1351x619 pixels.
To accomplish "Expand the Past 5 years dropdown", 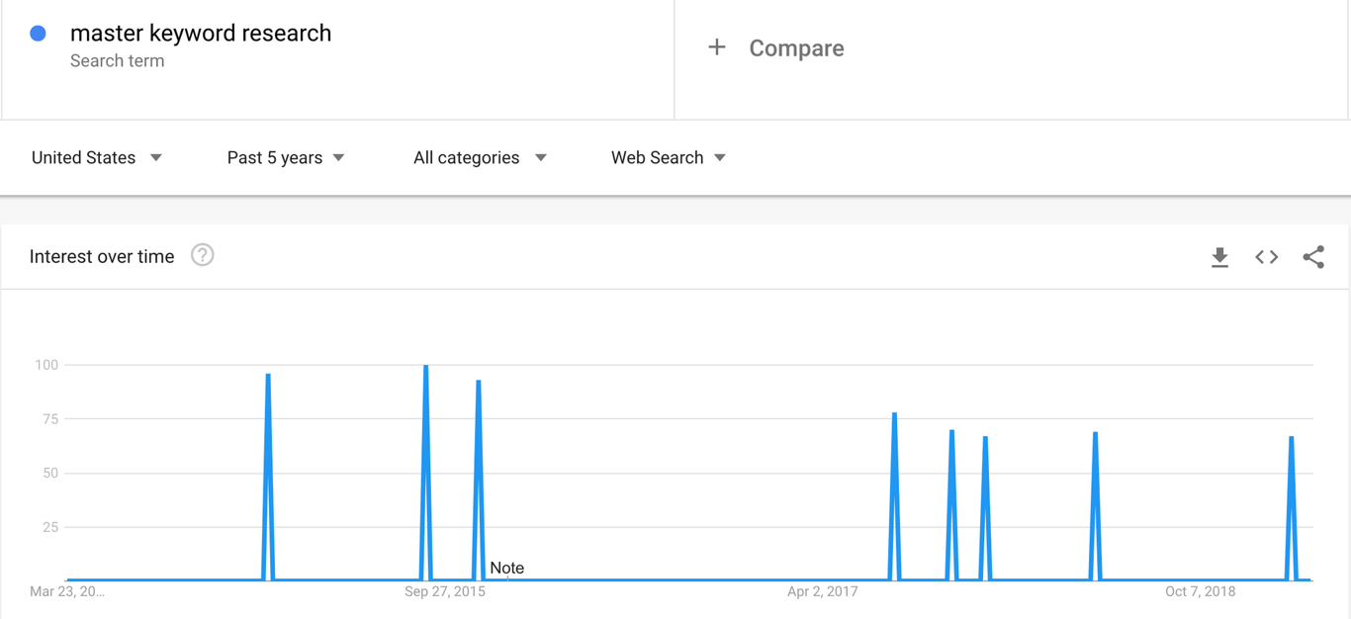I will click(286, 158).
